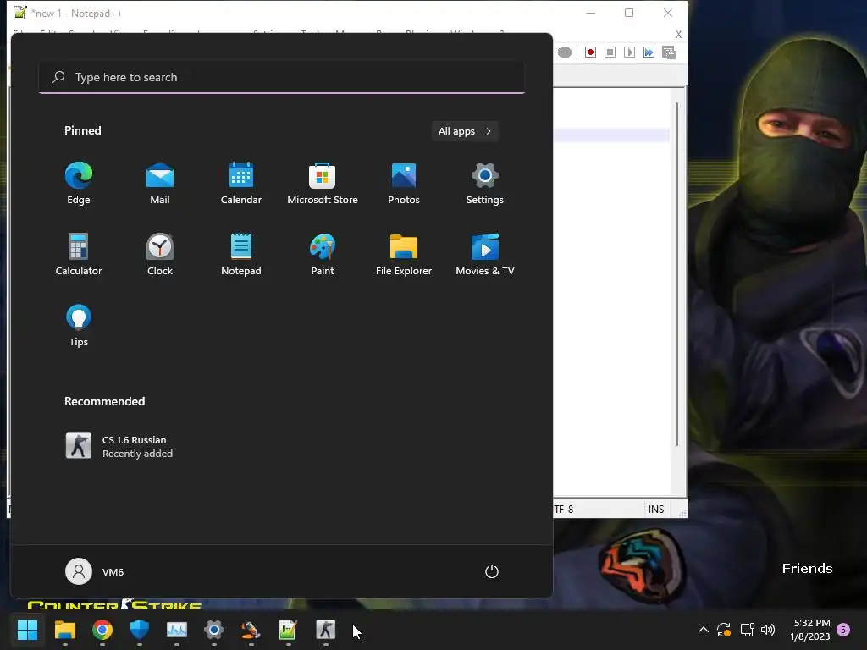Show hidden tray icons chevron

click(704, 630)
